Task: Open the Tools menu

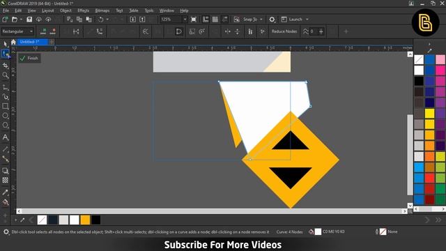Action: (149, 10)
